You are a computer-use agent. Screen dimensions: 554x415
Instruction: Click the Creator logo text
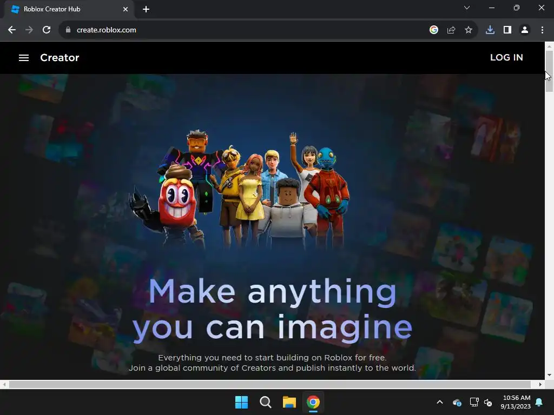[60, 57]
